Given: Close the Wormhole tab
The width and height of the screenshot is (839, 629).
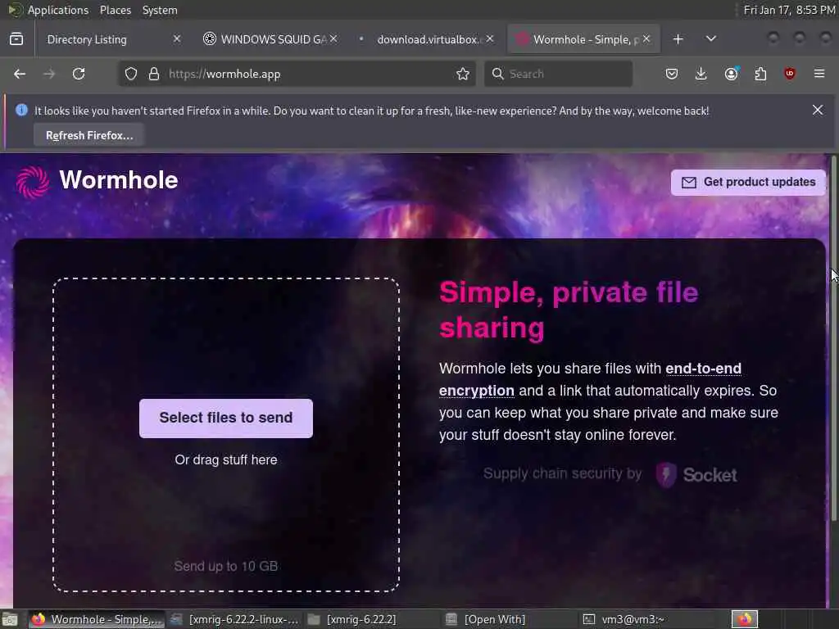Looking at the screenshot, I should click(x=646, y=39).
